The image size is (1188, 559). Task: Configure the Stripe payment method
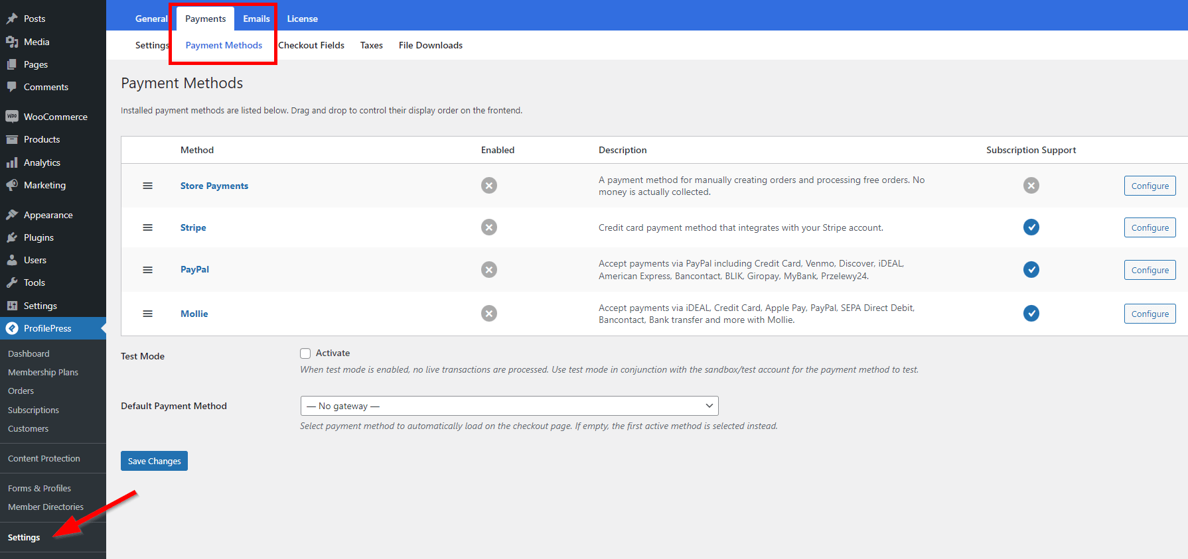1150,227
